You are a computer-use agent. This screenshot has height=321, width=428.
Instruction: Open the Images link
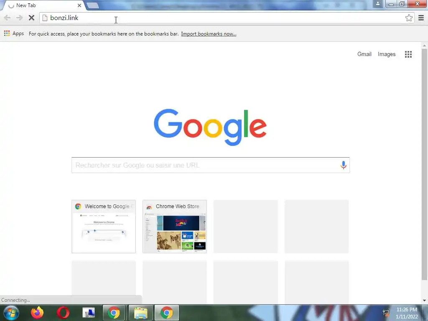point(387,54)
